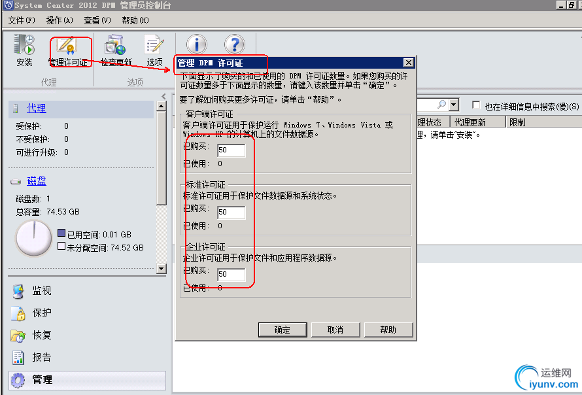Close the 管理 DPM 许可证 dialog
582x395 pixels.
408,62
